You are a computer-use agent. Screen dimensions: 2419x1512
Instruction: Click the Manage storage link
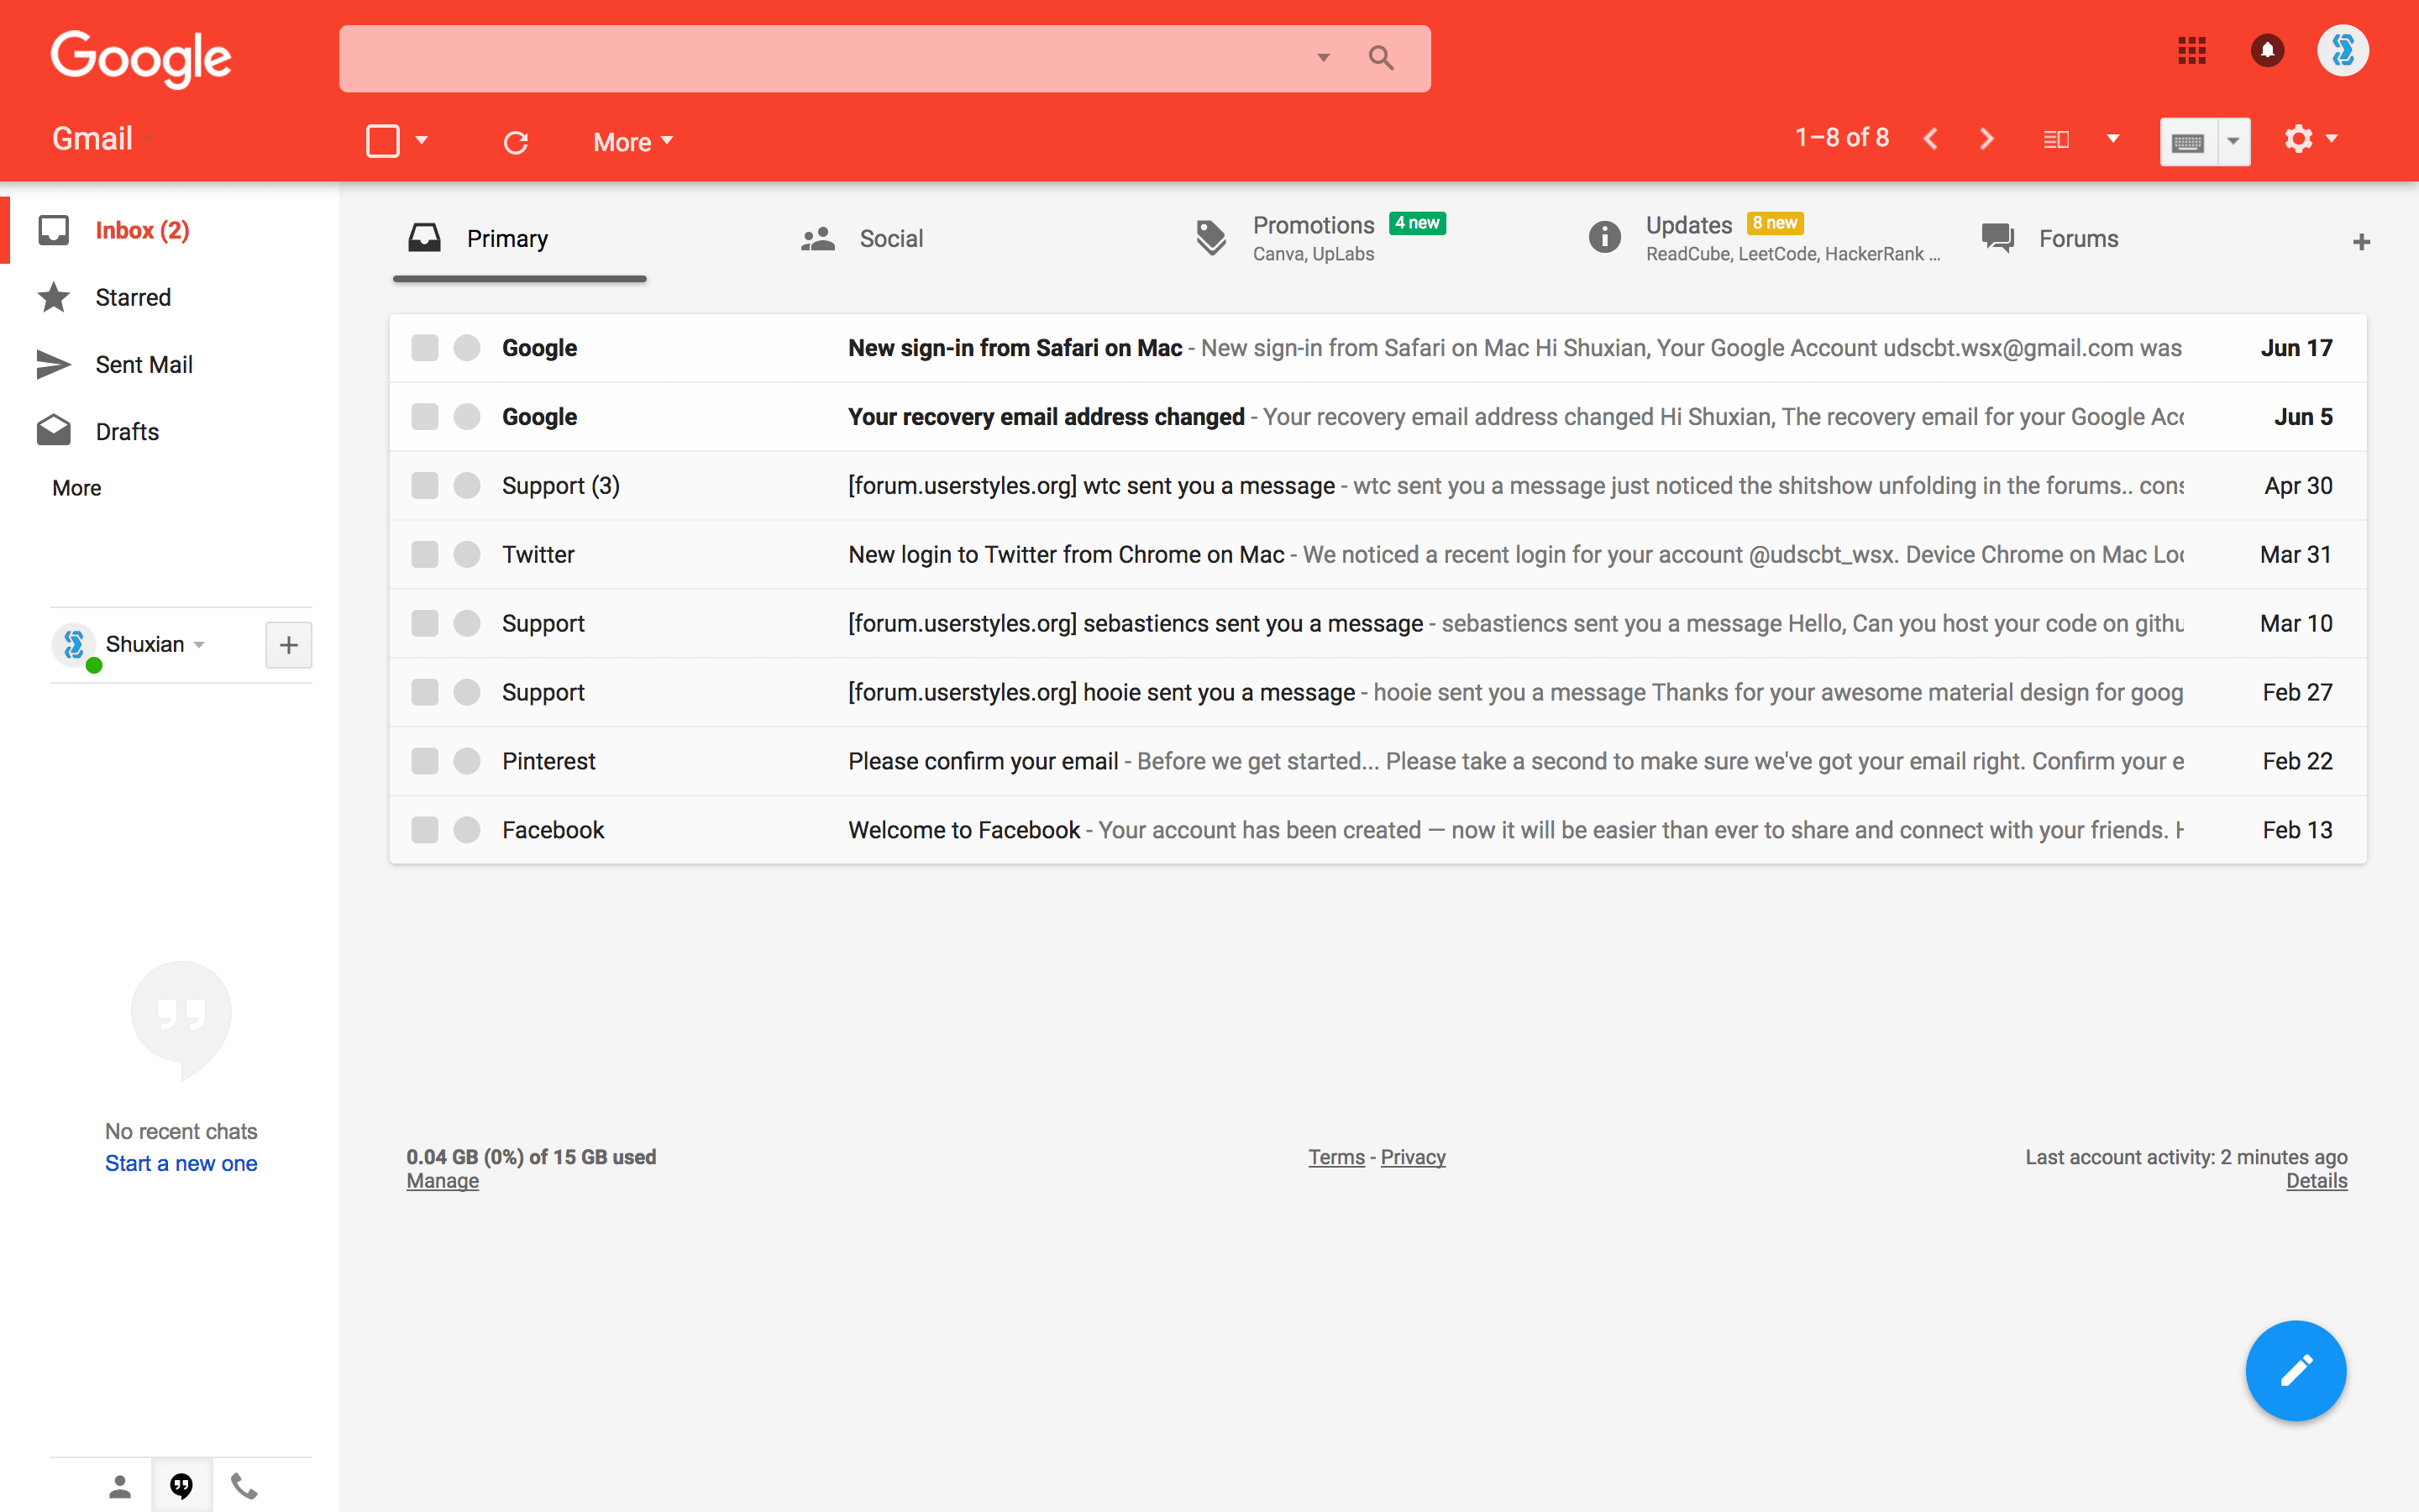pyautogui.click(x=442, y=1181)
